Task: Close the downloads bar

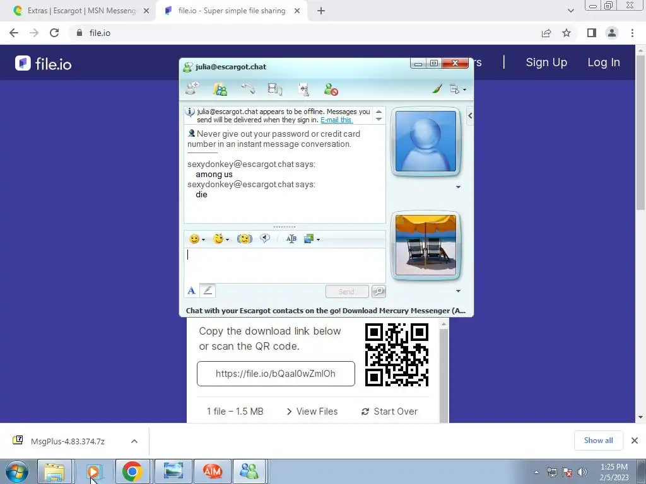Action: (x=635, y=441)
